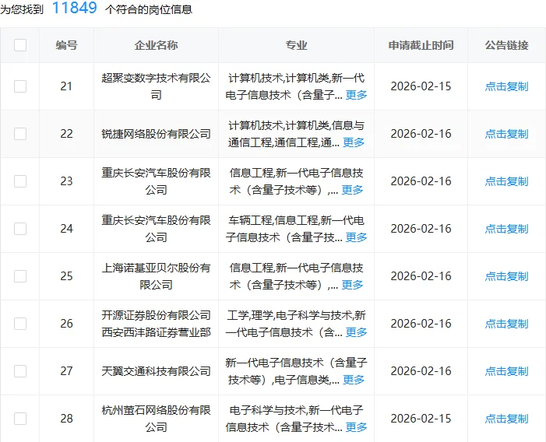Select the checkbox for row 28
Screen dimensions: 546x442
[x=20, y=419]
